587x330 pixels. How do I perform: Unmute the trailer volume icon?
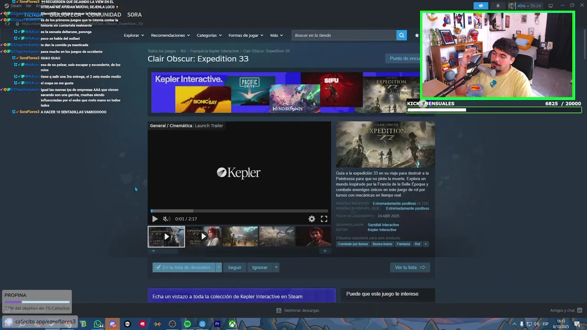click(x=166, y=219)
